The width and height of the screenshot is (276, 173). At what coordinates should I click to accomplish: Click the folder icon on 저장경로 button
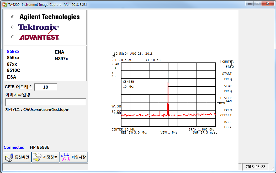[x=37, y=157]
